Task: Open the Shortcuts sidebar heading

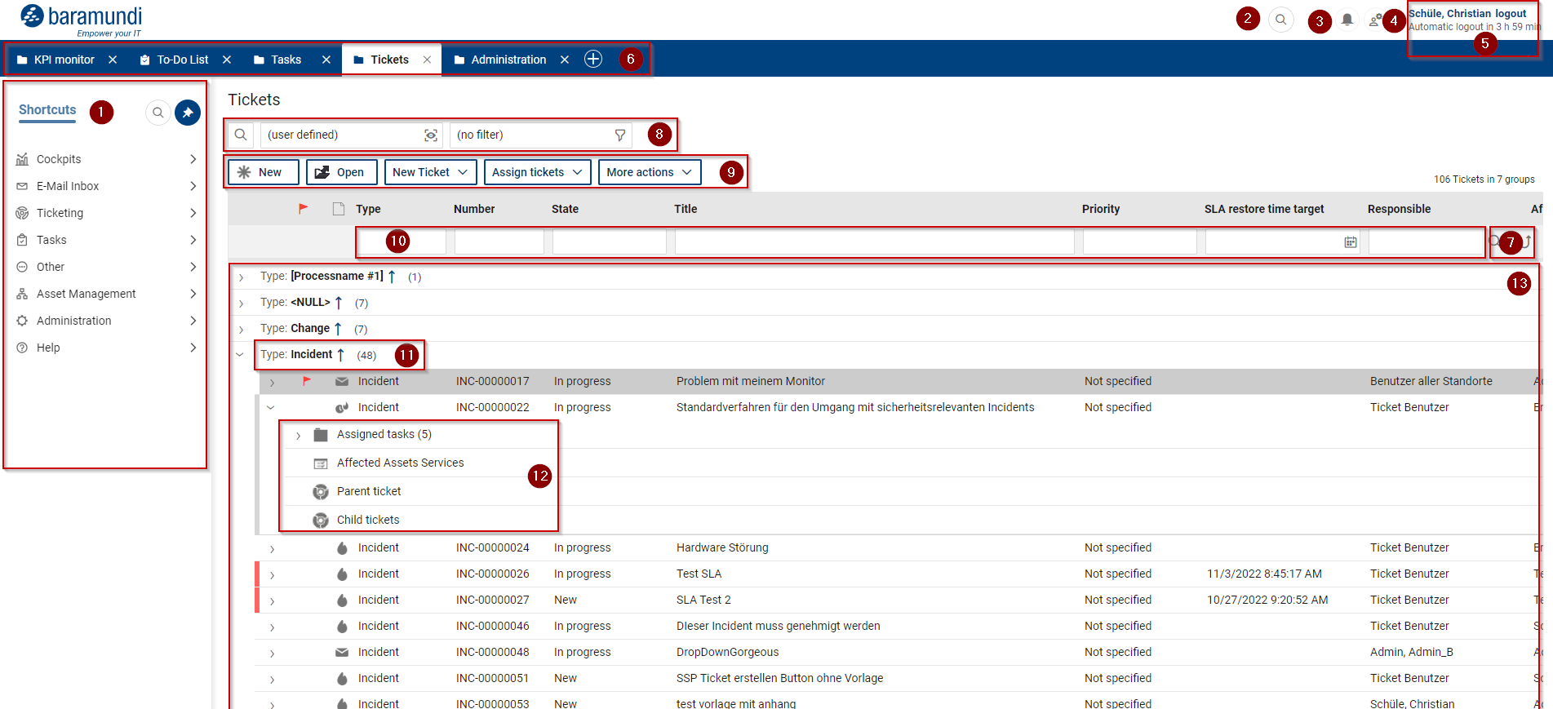Action: pyautogui.click(x=47, y=110)
